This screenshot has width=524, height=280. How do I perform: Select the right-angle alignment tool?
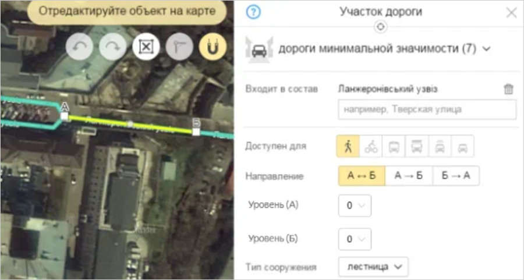[x=179, y=48]
